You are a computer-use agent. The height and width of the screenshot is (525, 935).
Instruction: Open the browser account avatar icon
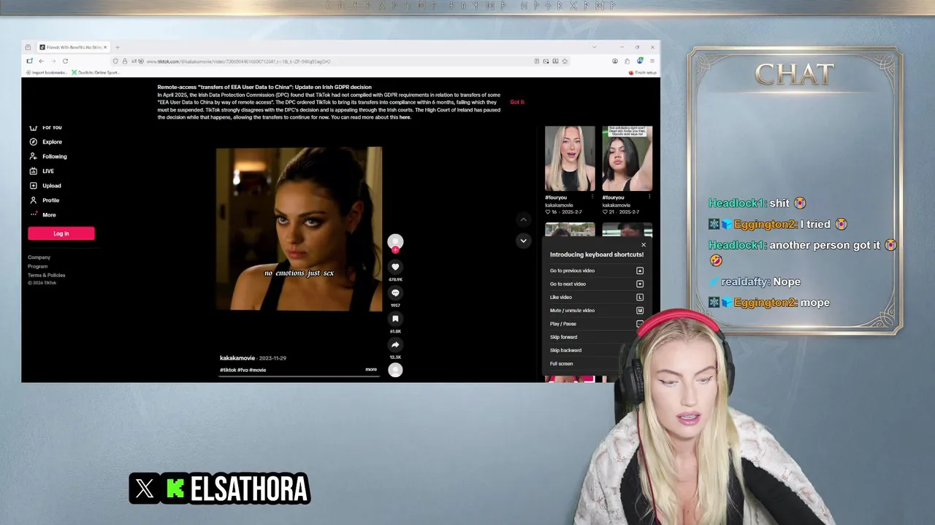pyautogui.click(x=615, y=61)
